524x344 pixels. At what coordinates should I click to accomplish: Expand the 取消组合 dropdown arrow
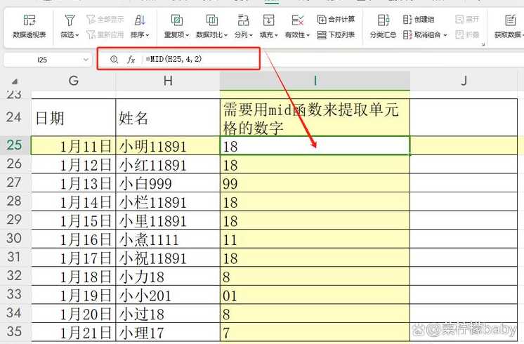tap(445, 35)
